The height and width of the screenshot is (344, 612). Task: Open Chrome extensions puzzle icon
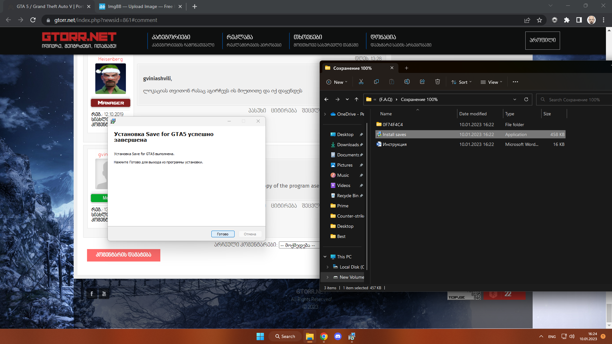(x=567, y=20)
